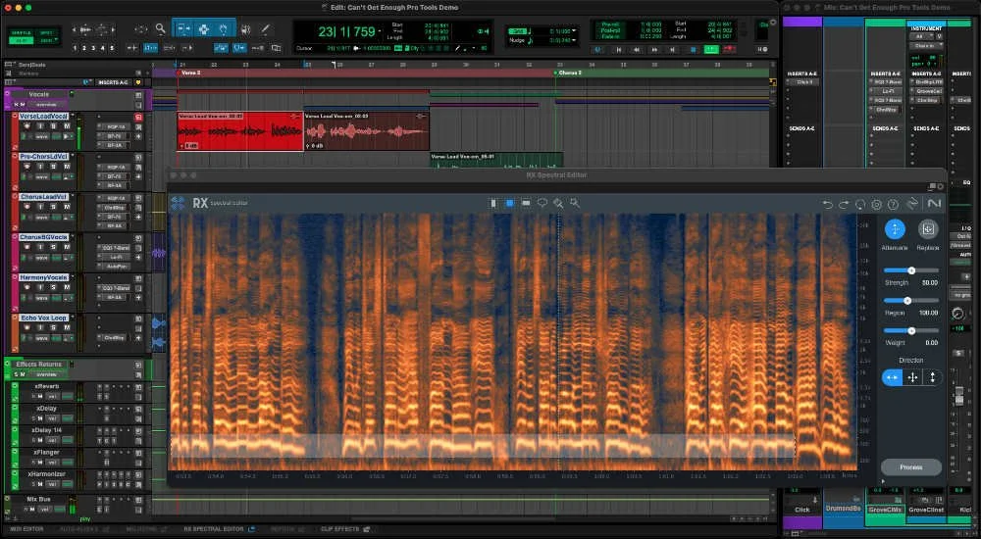Viewport: 981px width, 539px height.
Task: Mute the HarmonyVocals track
Action: 67,288
